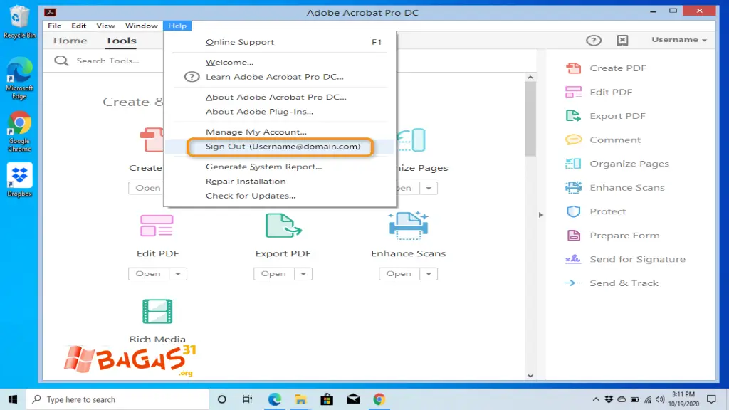Open Task View on taskbar
The width and height of the screenshot is (729, 410).
point(247,399)
